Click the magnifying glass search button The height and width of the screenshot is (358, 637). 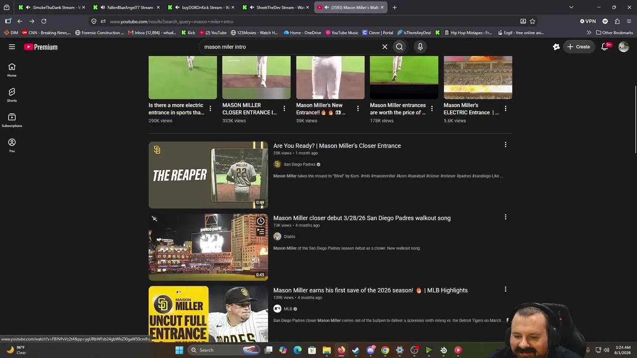click(x=399, y=47)
